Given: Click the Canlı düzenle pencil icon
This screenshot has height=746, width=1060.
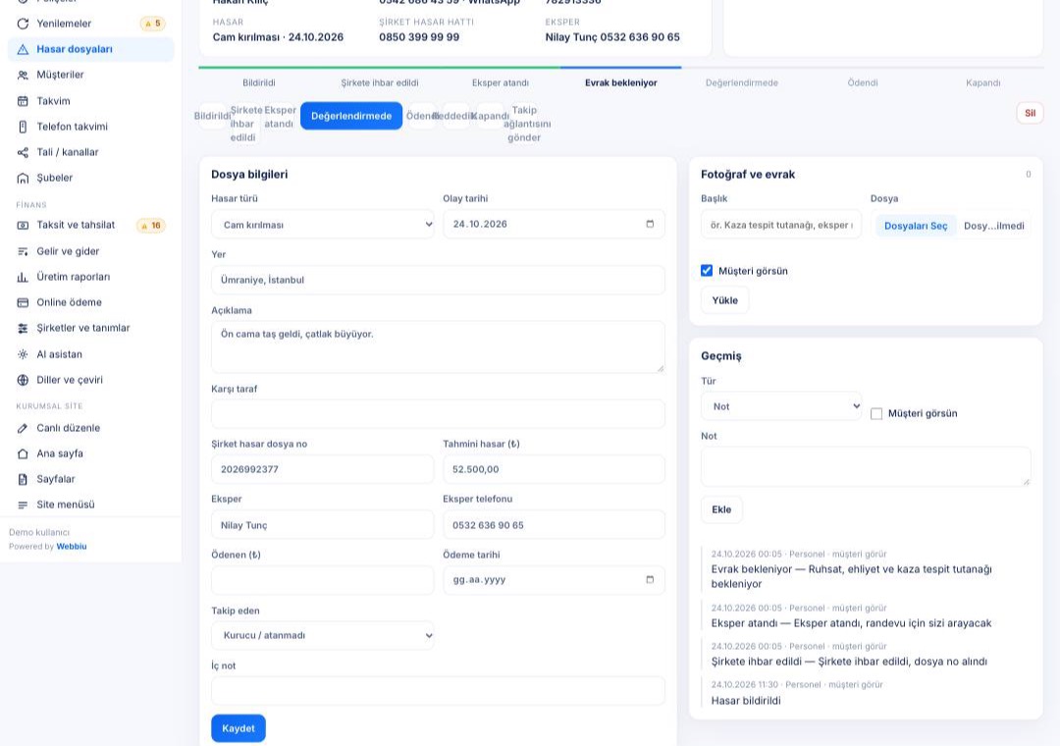Looking at the screenshot, I should pyautogui.click(x=23, y=428).
